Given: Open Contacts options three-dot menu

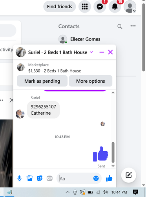Looking at the screenshot, I should pyautogui.click(x=133, y=26).
